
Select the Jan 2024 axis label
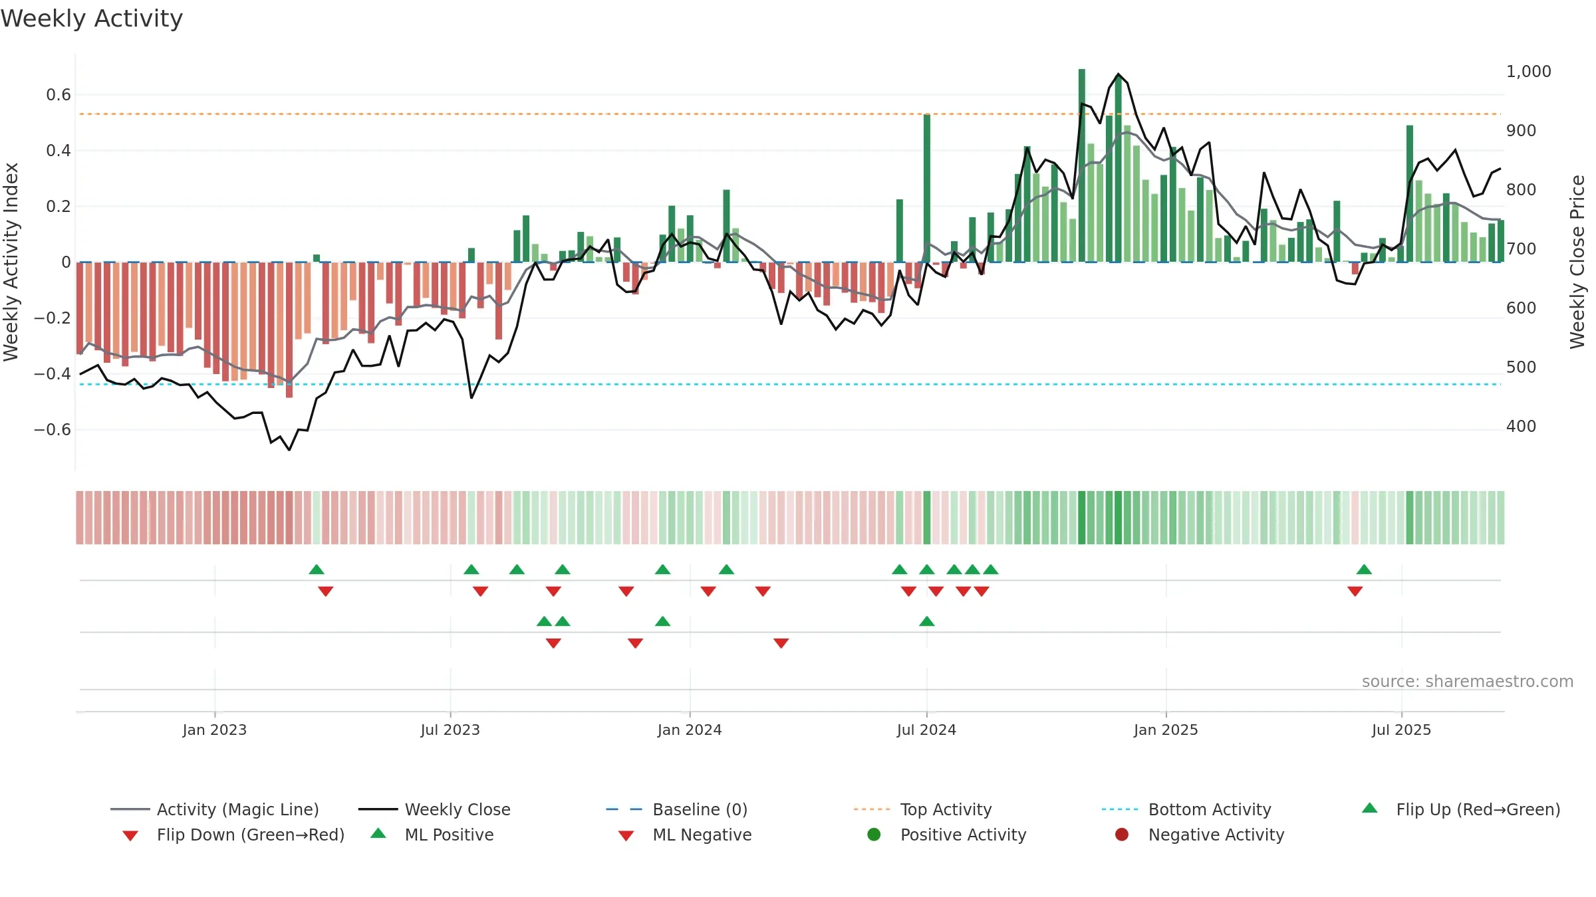[x=690, y=730]
